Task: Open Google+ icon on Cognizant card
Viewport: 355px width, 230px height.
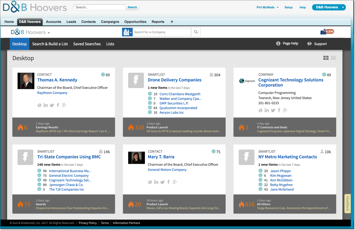Action: coord(285,110)
